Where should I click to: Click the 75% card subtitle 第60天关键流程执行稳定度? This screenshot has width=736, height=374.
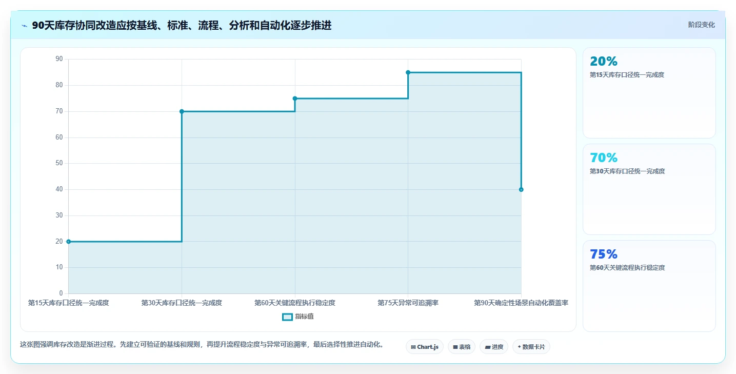tap(627, 268)
